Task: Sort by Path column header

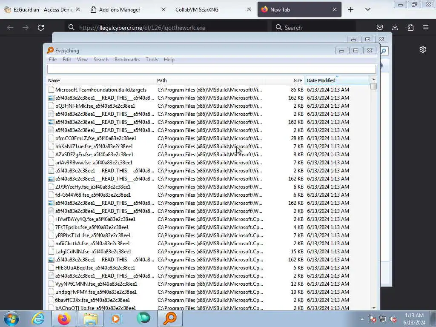Action: click(209, 80)
